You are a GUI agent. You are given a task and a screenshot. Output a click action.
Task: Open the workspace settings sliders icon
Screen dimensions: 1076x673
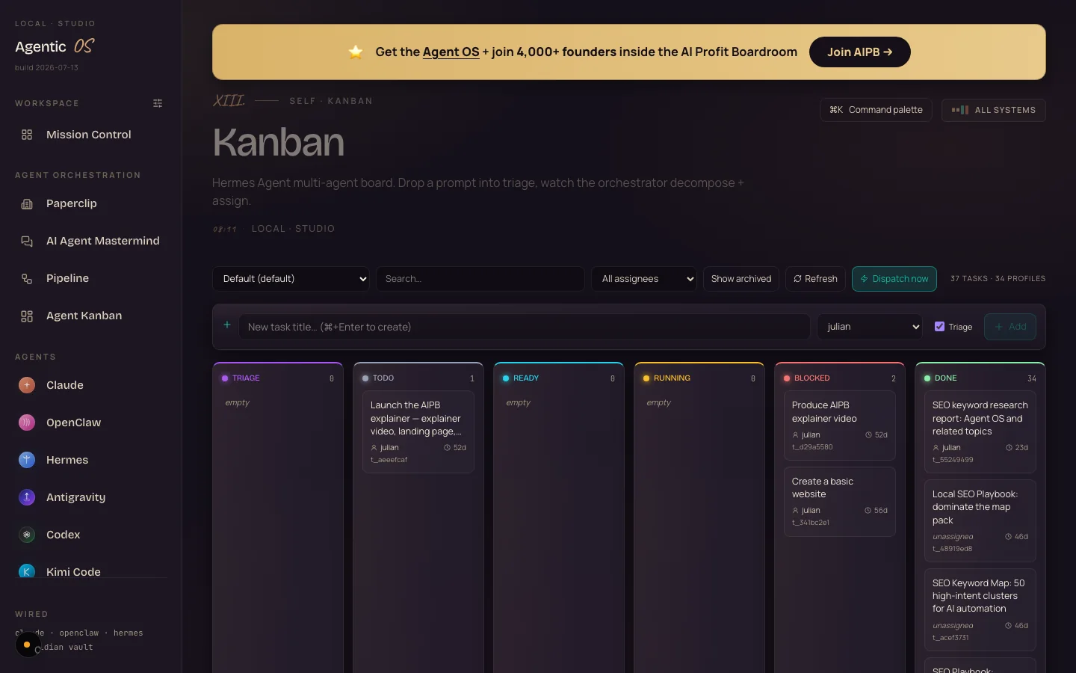click(x=158, y=103)
